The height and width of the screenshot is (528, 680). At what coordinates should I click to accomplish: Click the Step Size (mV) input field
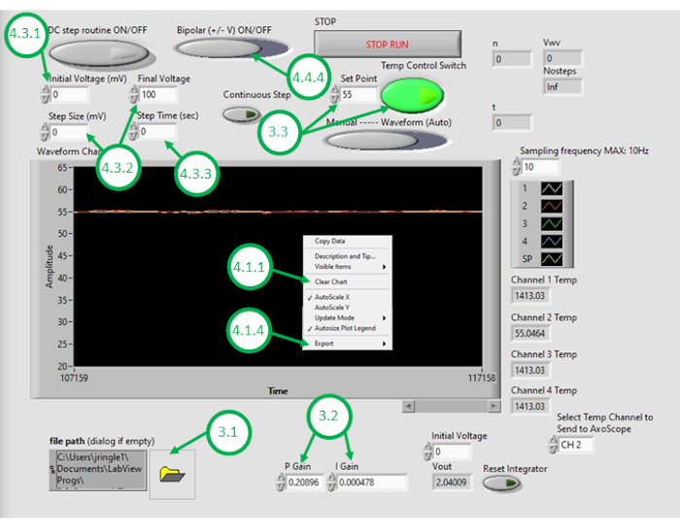(69, 132)
